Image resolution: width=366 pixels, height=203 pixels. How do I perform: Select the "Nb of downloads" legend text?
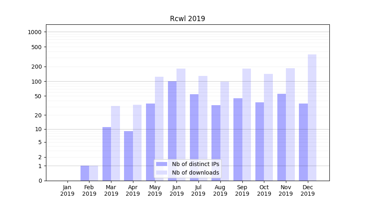tap(195, 173)
